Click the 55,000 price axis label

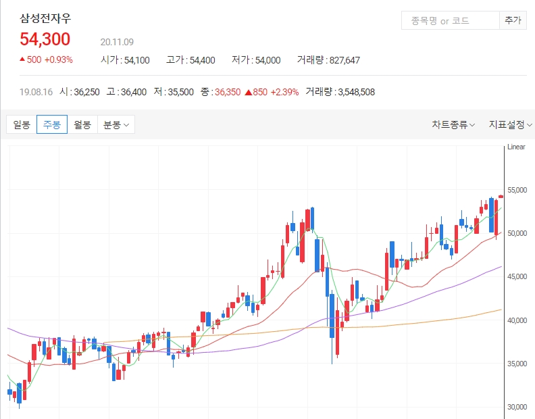click(517, 190)
